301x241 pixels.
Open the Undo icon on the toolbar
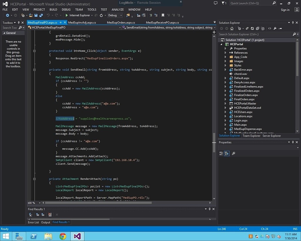coord(48,15)
